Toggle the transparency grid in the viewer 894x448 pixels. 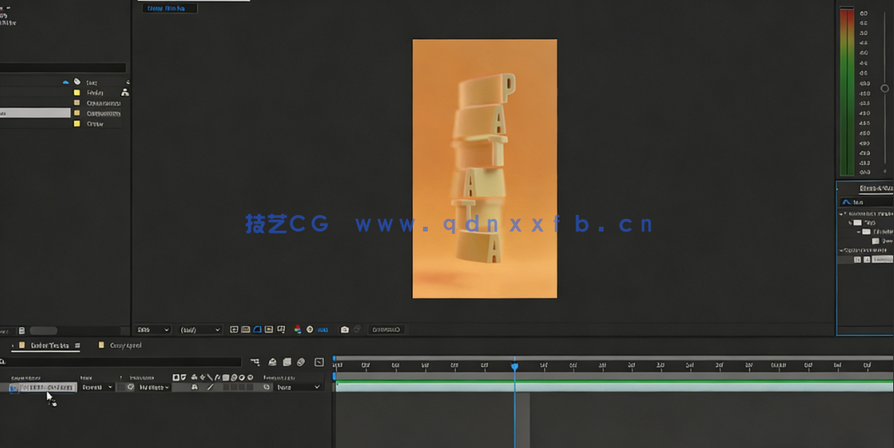(x=246, y=330)
